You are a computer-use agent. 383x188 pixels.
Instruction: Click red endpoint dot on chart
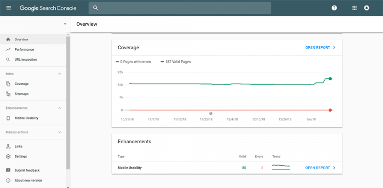330,110
